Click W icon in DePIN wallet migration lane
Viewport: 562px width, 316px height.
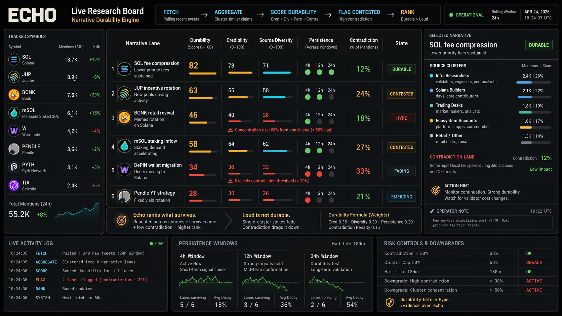[x=124, y=170]
